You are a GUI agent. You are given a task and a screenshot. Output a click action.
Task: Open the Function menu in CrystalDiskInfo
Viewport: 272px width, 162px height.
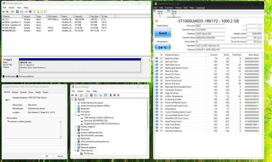coord(169,8)
